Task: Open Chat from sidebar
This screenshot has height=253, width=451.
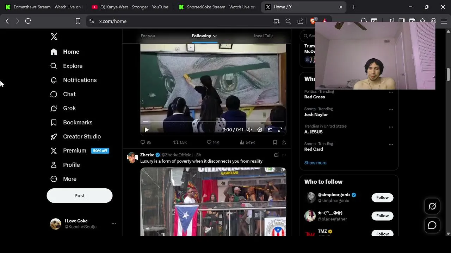Action: click(x=63, y=94)
